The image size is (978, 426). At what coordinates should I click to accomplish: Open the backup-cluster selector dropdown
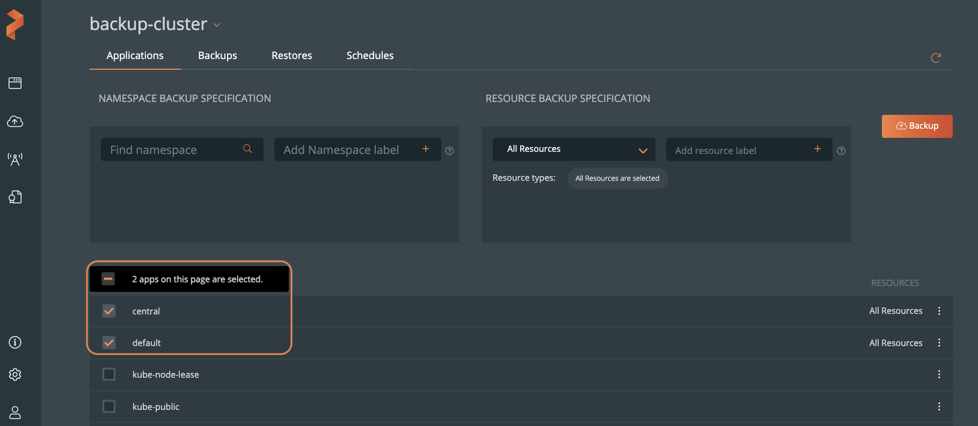click(217, 25)
